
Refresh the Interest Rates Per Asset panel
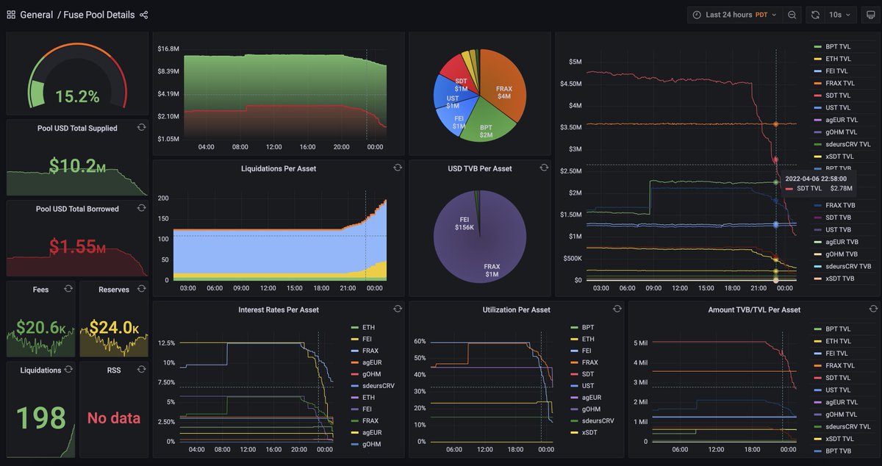(x=398, y=309)
